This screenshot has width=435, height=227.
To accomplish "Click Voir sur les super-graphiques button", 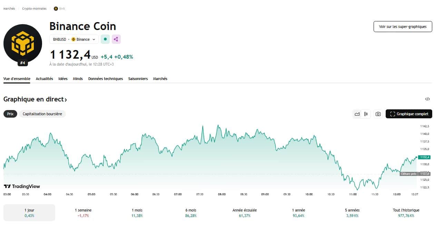I will 403,27.
